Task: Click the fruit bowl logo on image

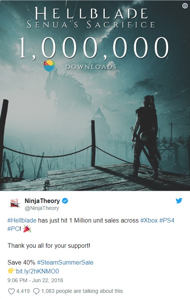Action: click(49, 66)
